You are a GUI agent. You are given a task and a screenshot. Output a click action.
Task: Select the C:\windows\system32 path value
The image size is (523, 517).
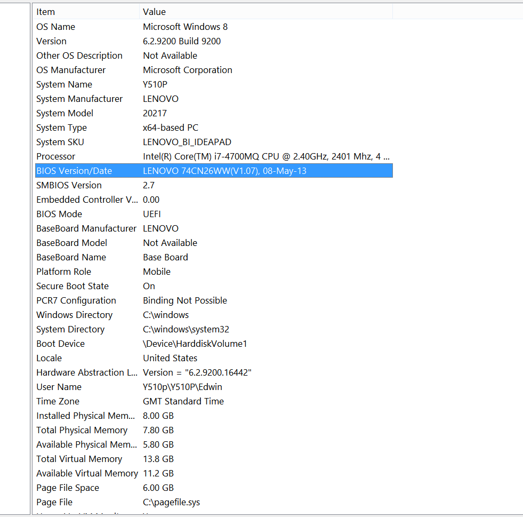click(186, 329)
